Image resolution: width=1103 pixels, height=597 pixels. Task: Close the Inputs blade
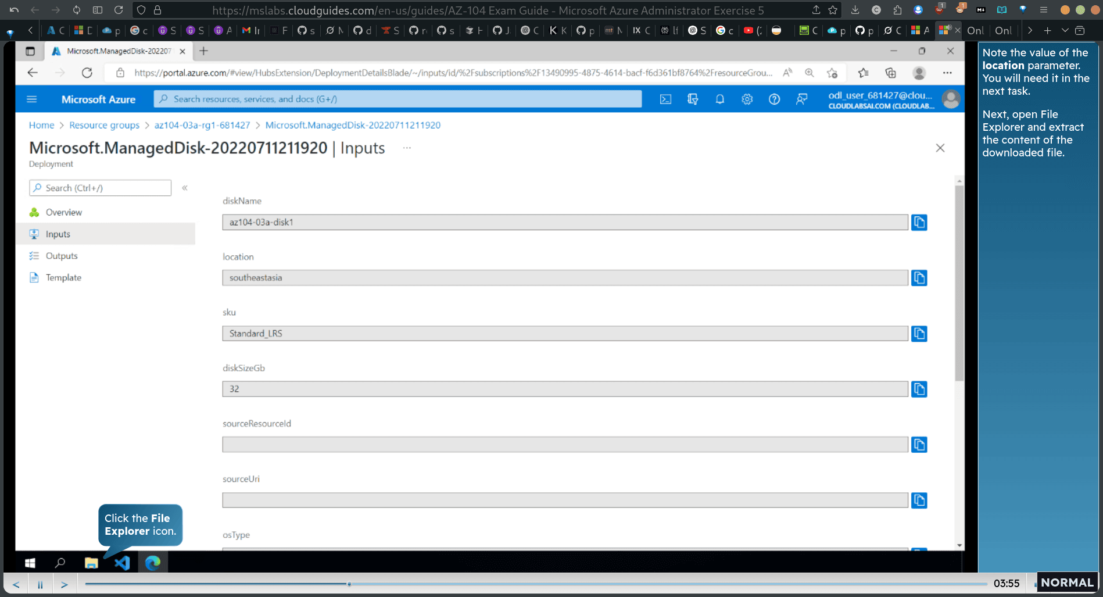pos(940,148)
